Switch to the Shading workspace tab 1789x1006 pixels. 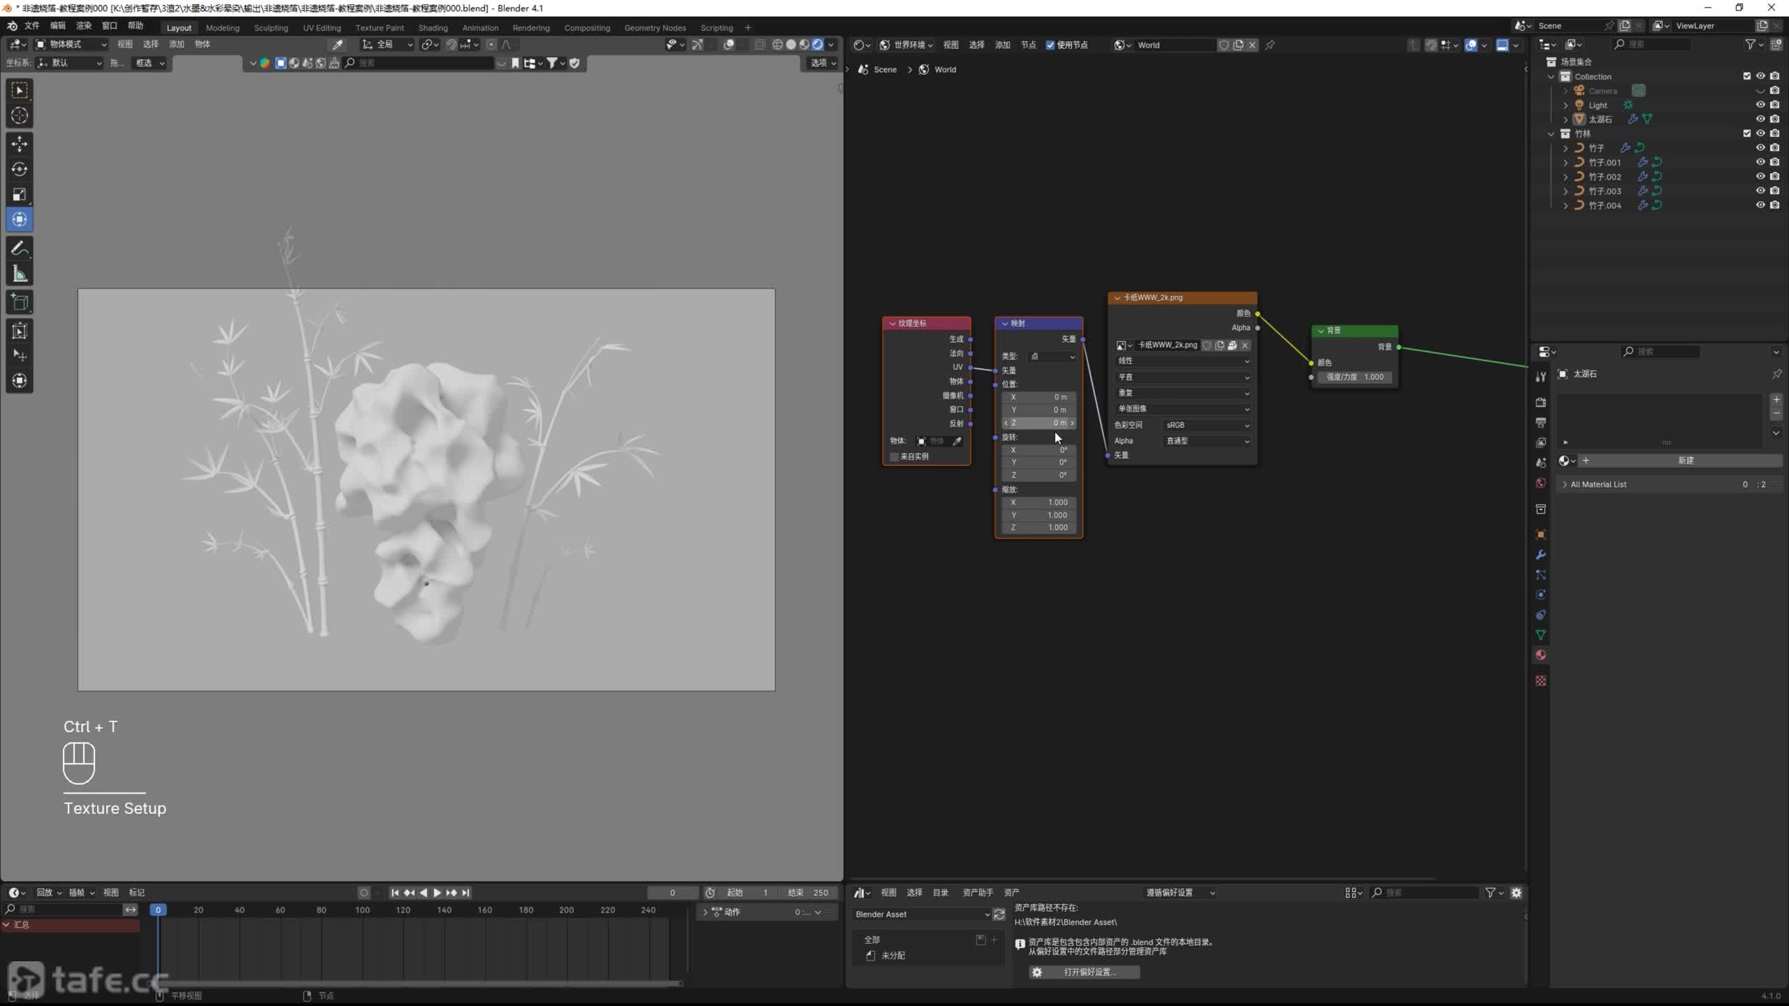click(433, 28)
